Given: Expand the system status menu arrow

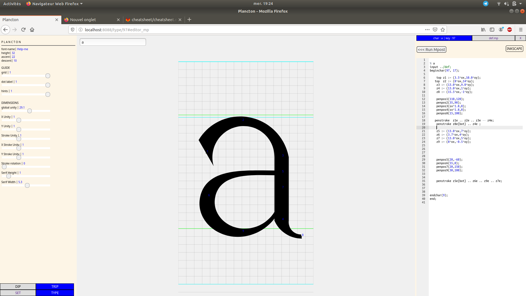Looking at the screenshot, I should point(521,4).
